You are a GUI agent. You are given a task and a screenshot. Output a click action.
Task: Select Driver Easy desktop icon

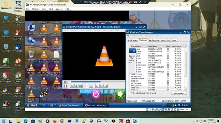click(x=18, y=48)
